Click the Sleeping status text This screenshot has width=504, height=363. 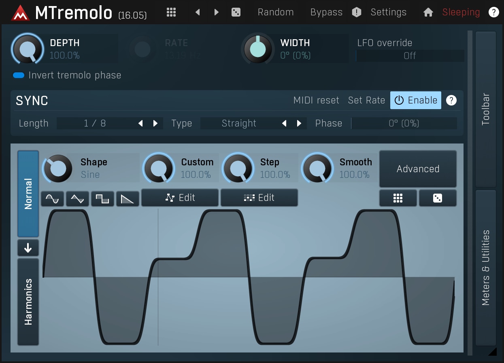point(461,12)
